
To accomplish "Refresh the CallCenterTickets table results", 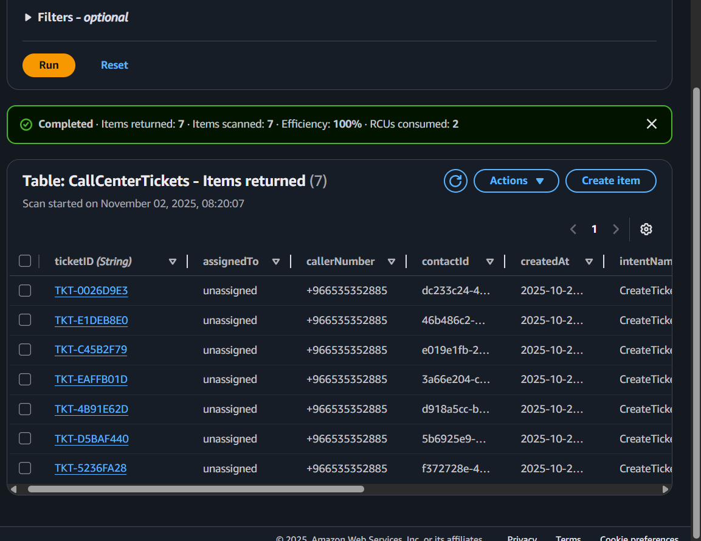I will click(x=455, y=181).
